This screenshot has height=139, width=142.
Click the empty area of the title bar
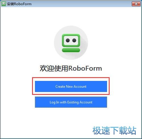82,4
